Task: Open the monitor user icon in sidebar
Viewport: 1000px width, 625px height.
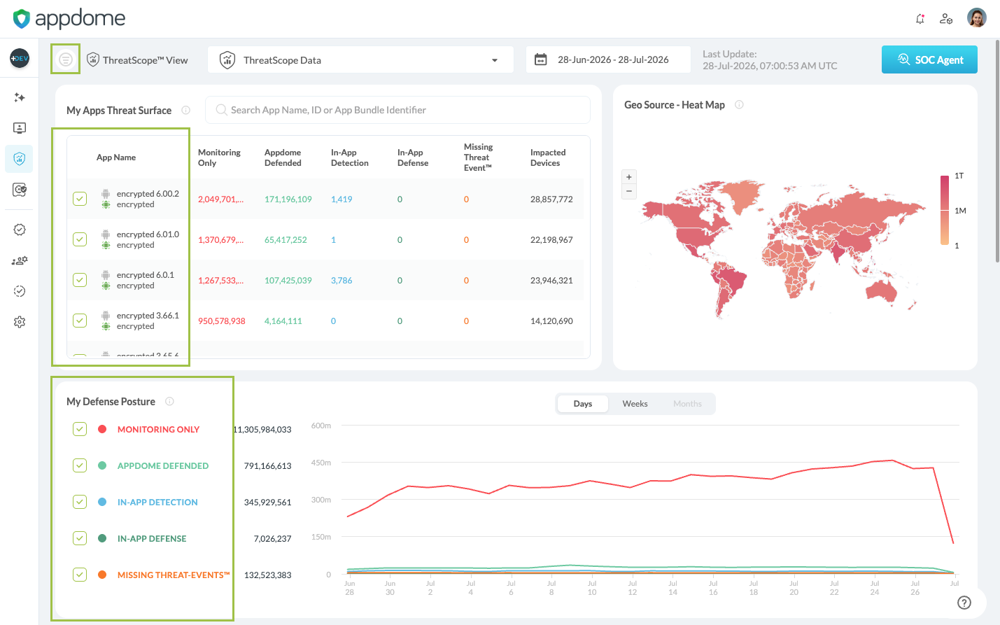Action: click(x=20, y=128)
